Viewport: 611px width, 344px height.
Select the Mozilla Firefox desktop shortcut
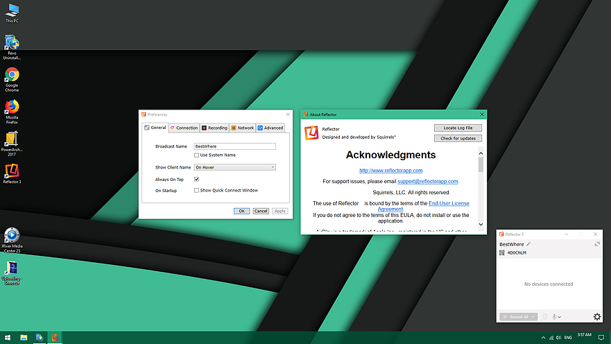(12, 112)
